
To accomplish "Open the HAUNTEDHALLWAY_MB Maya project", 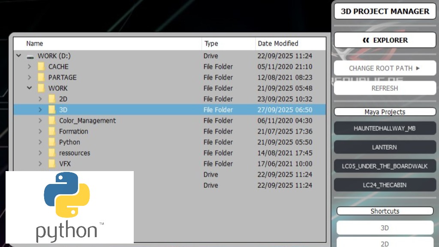I will coord(385,128).
